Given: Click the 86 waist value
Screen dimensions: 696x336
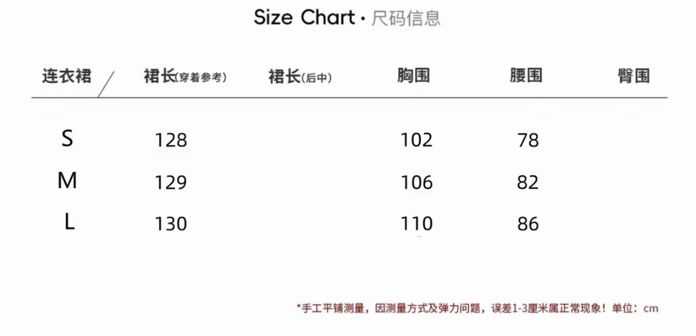Looking at the screenshot, I should click(x=528, y=224).
